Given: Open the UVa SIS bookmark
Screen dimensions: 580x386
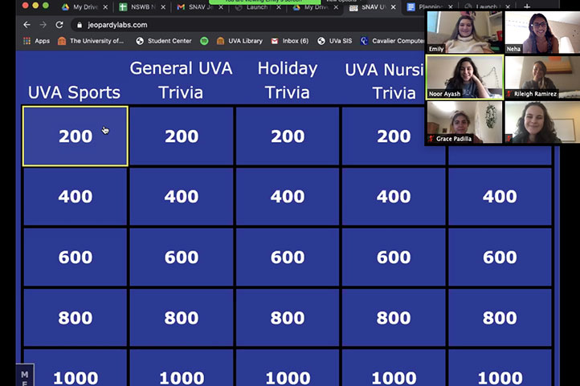Looking at the screenshot, I should click(335, 41).
